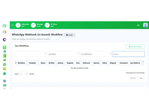The width and height of the screenshot is (149, 111).
Task: Sort by Skipped column header
Action: tap(113, 63)
